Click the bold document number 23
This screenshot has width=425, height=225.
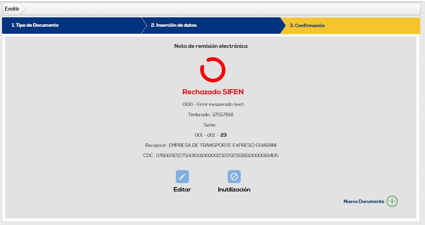click(224, 135)
